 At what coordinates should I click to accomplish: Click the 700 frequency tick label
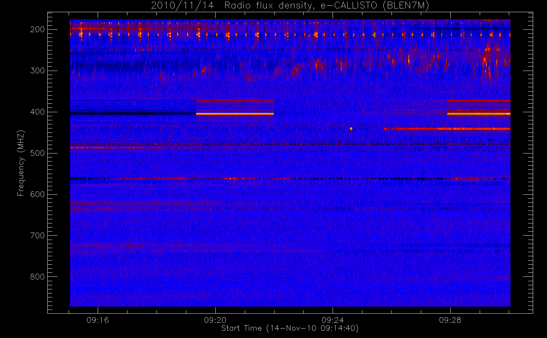tap(38, 236)
